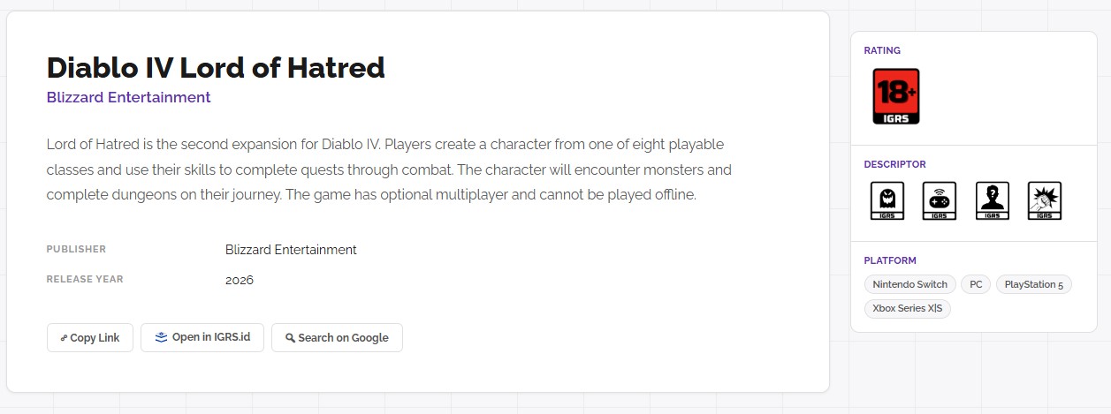
Task: Click the stack icon in Open in IGRS.id
Action: (161, 337)
